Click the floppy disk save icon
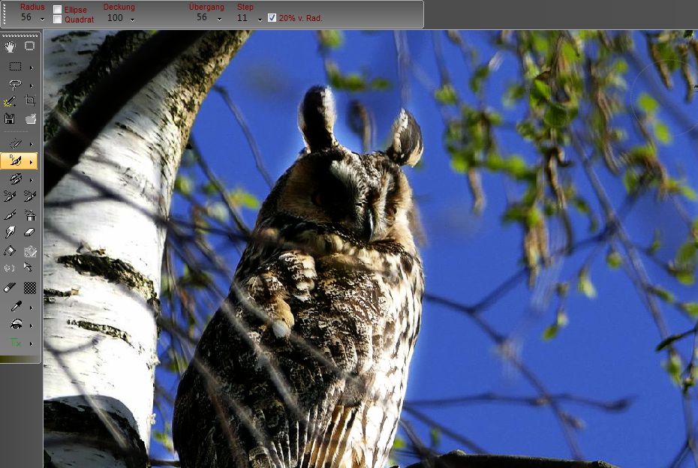698x468 pixels. point(10,118)
